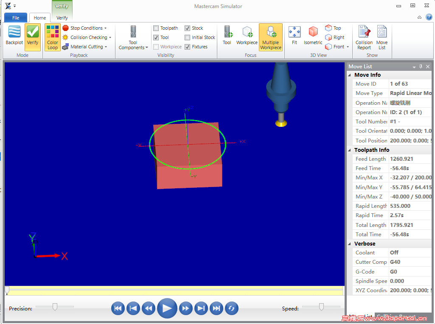
Task: Toggle the Workpiece visibility checkbox
Action: pos(156,47)
